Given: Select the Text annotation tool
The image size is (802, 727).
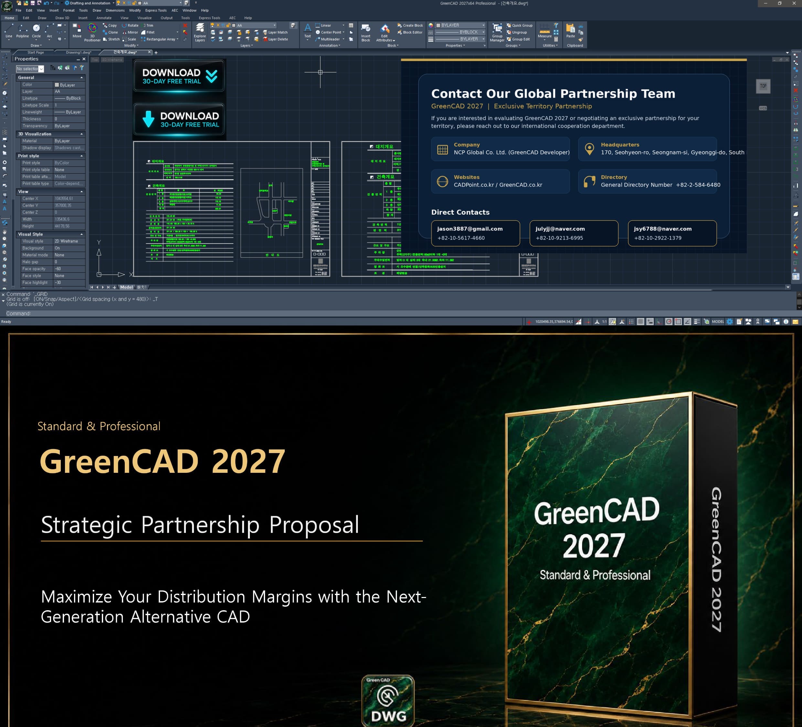Looking at the screenshot, I should [307, 31].
